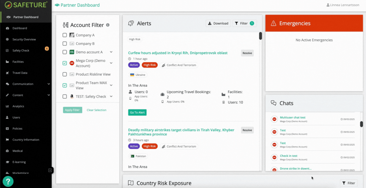Expand the Demo account A dropdown chevron
Screen dimensions: 366x188
[111, 52]
